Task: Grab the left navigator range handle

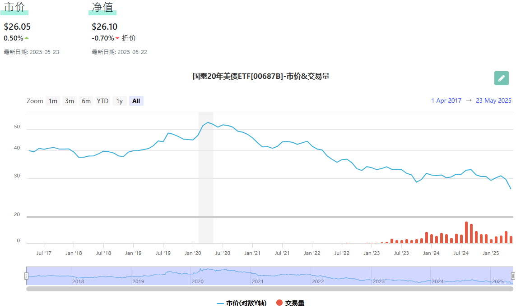Action: [x=26, y=276]
